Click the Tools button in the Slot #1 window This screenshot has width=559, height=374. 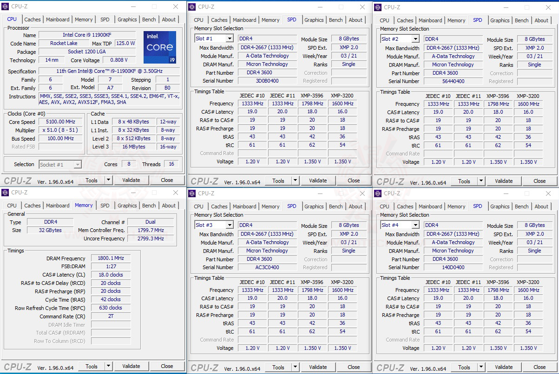click(x=278, y=181)
